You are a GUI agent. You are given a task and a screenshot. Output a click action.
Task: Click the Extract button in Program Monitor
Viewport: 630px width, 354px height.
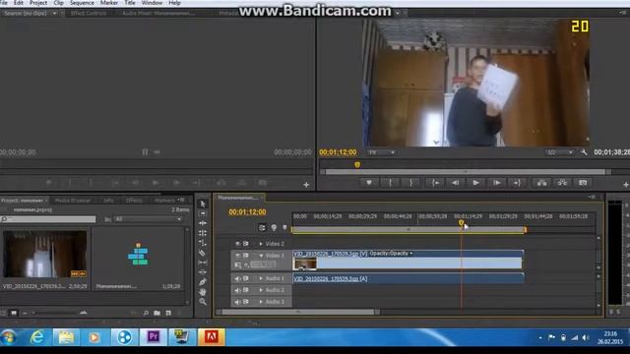coord(562,183)
